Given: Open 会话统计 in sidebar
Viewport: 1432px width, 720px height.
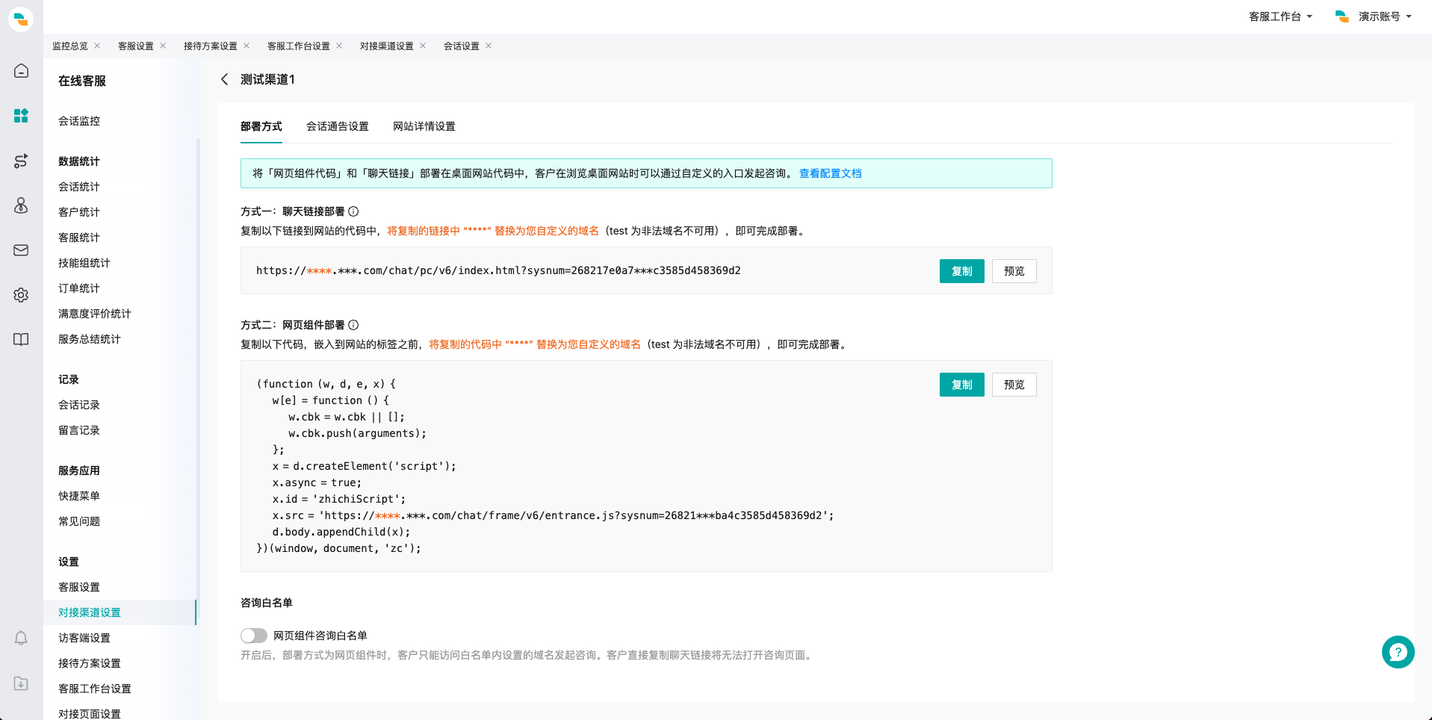Looking at the screenshot, I should point(79,187).
